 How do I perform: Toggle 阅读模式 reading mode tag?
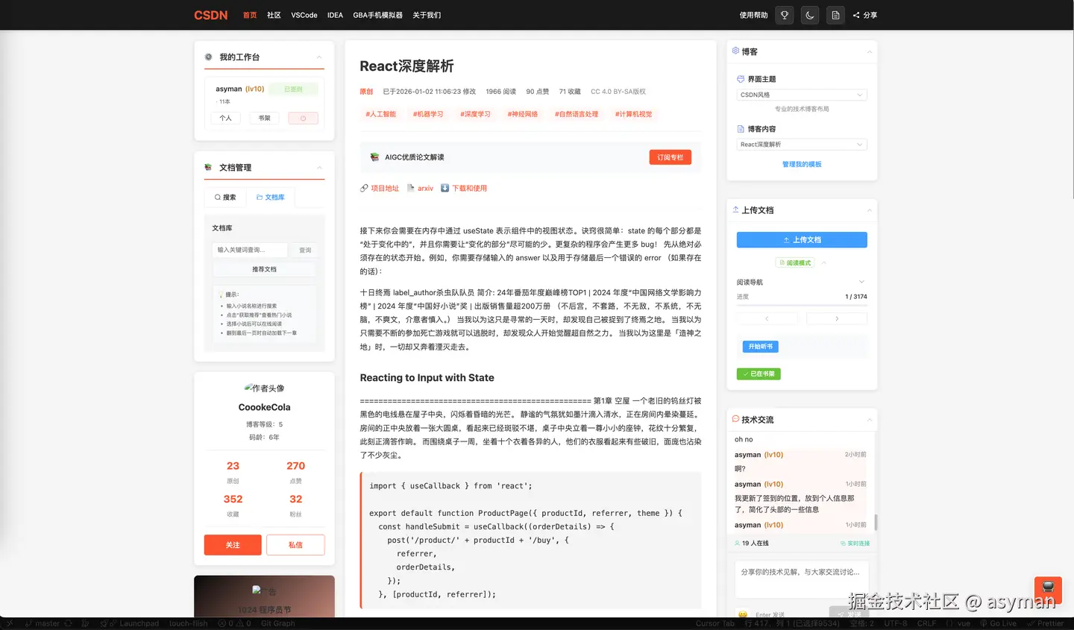(x=795, y=263)
